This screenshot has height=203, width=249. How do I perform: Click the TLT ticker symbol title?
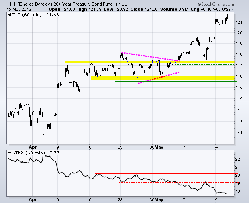[11, 4]
